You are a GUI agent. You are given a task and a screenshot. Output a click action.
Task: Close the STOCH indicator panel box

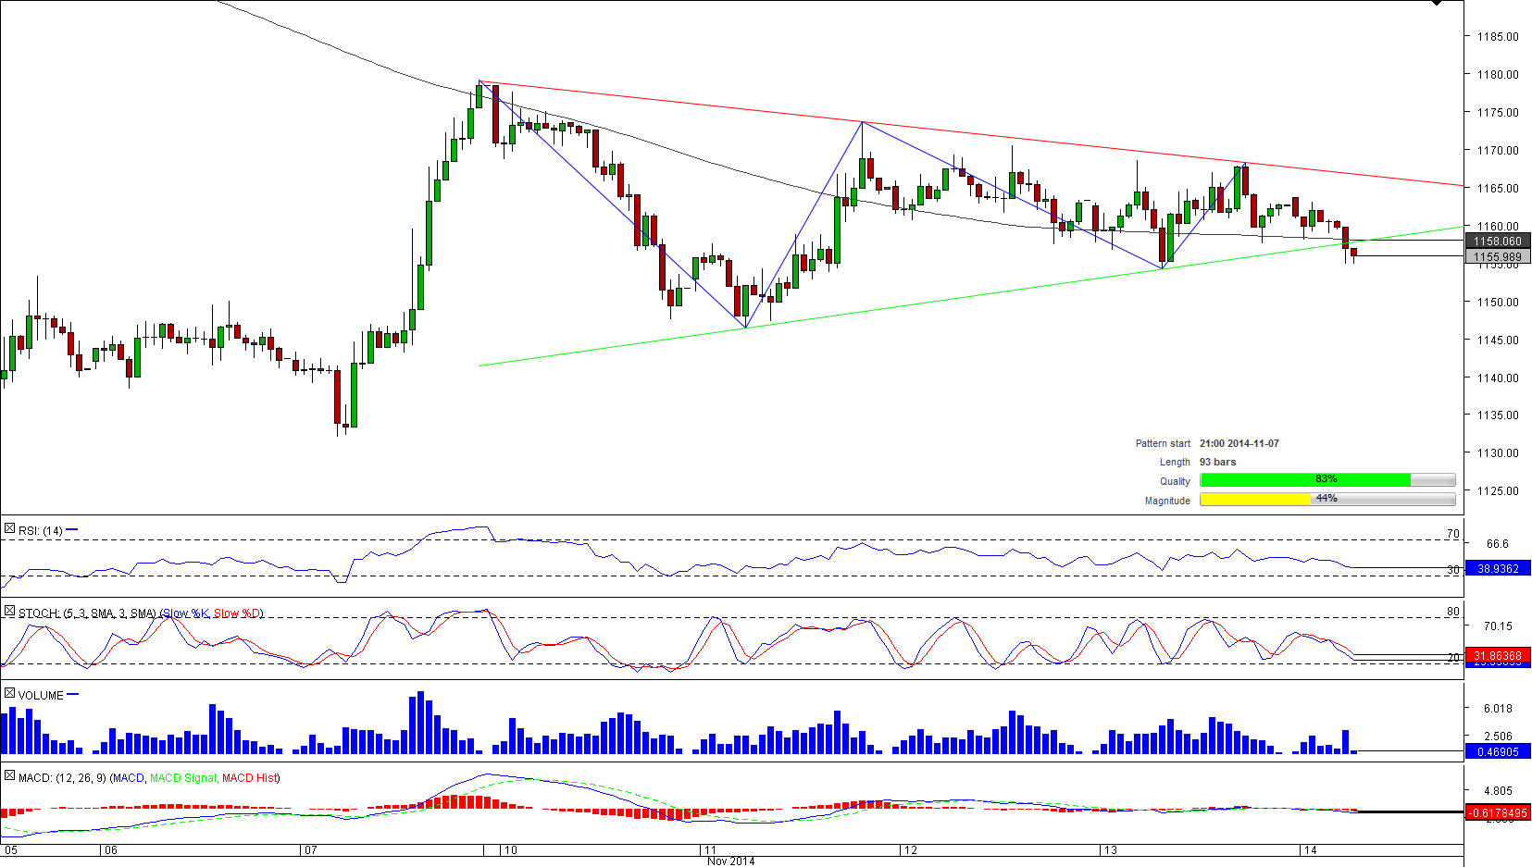9,612
